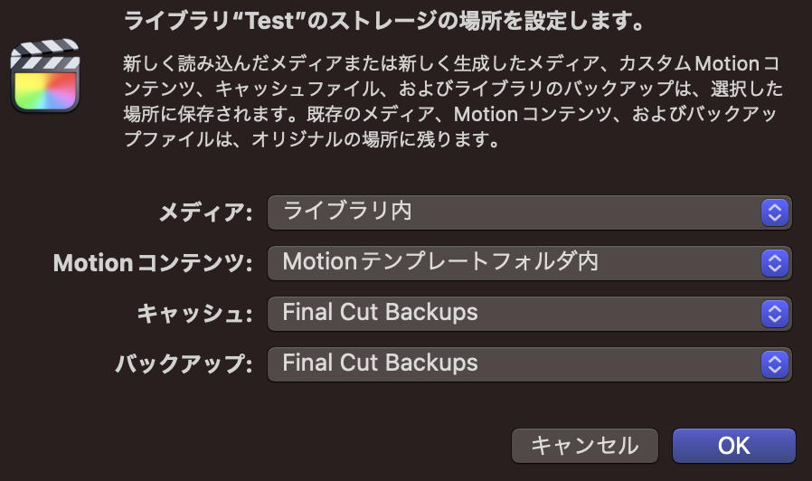Click the dialog title mentioning library "Test"
The image size is (812, 481).
tap(384, 21)
